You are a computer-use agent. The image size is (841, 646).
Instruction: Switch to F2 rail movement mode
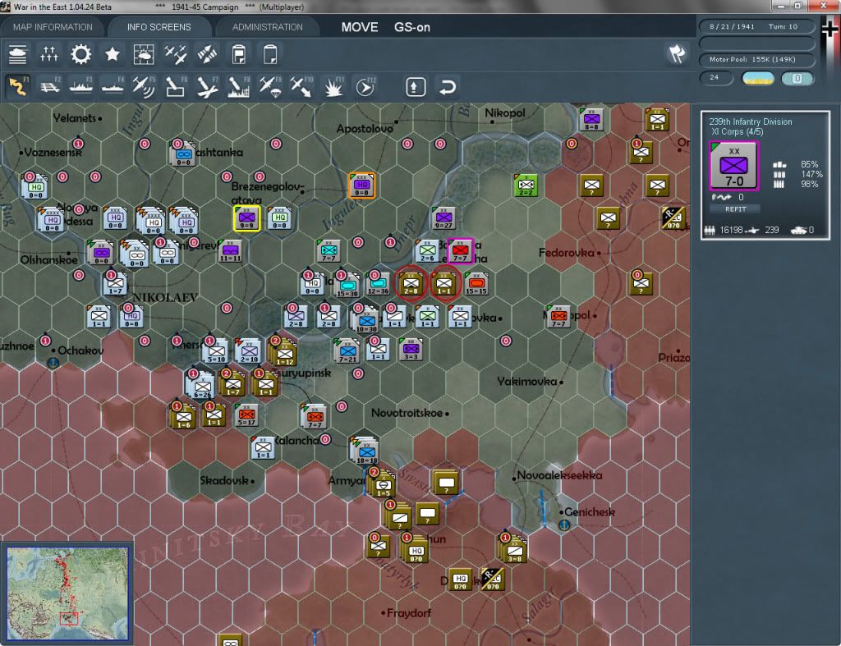tap(50, 86)
